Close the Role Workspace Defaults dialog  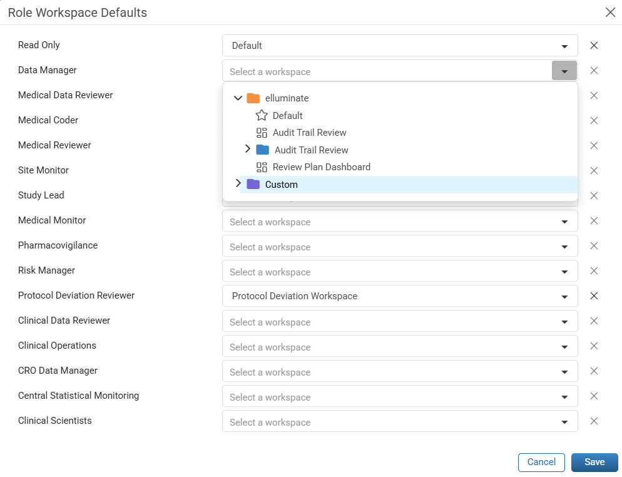click(x=610, y=13)
